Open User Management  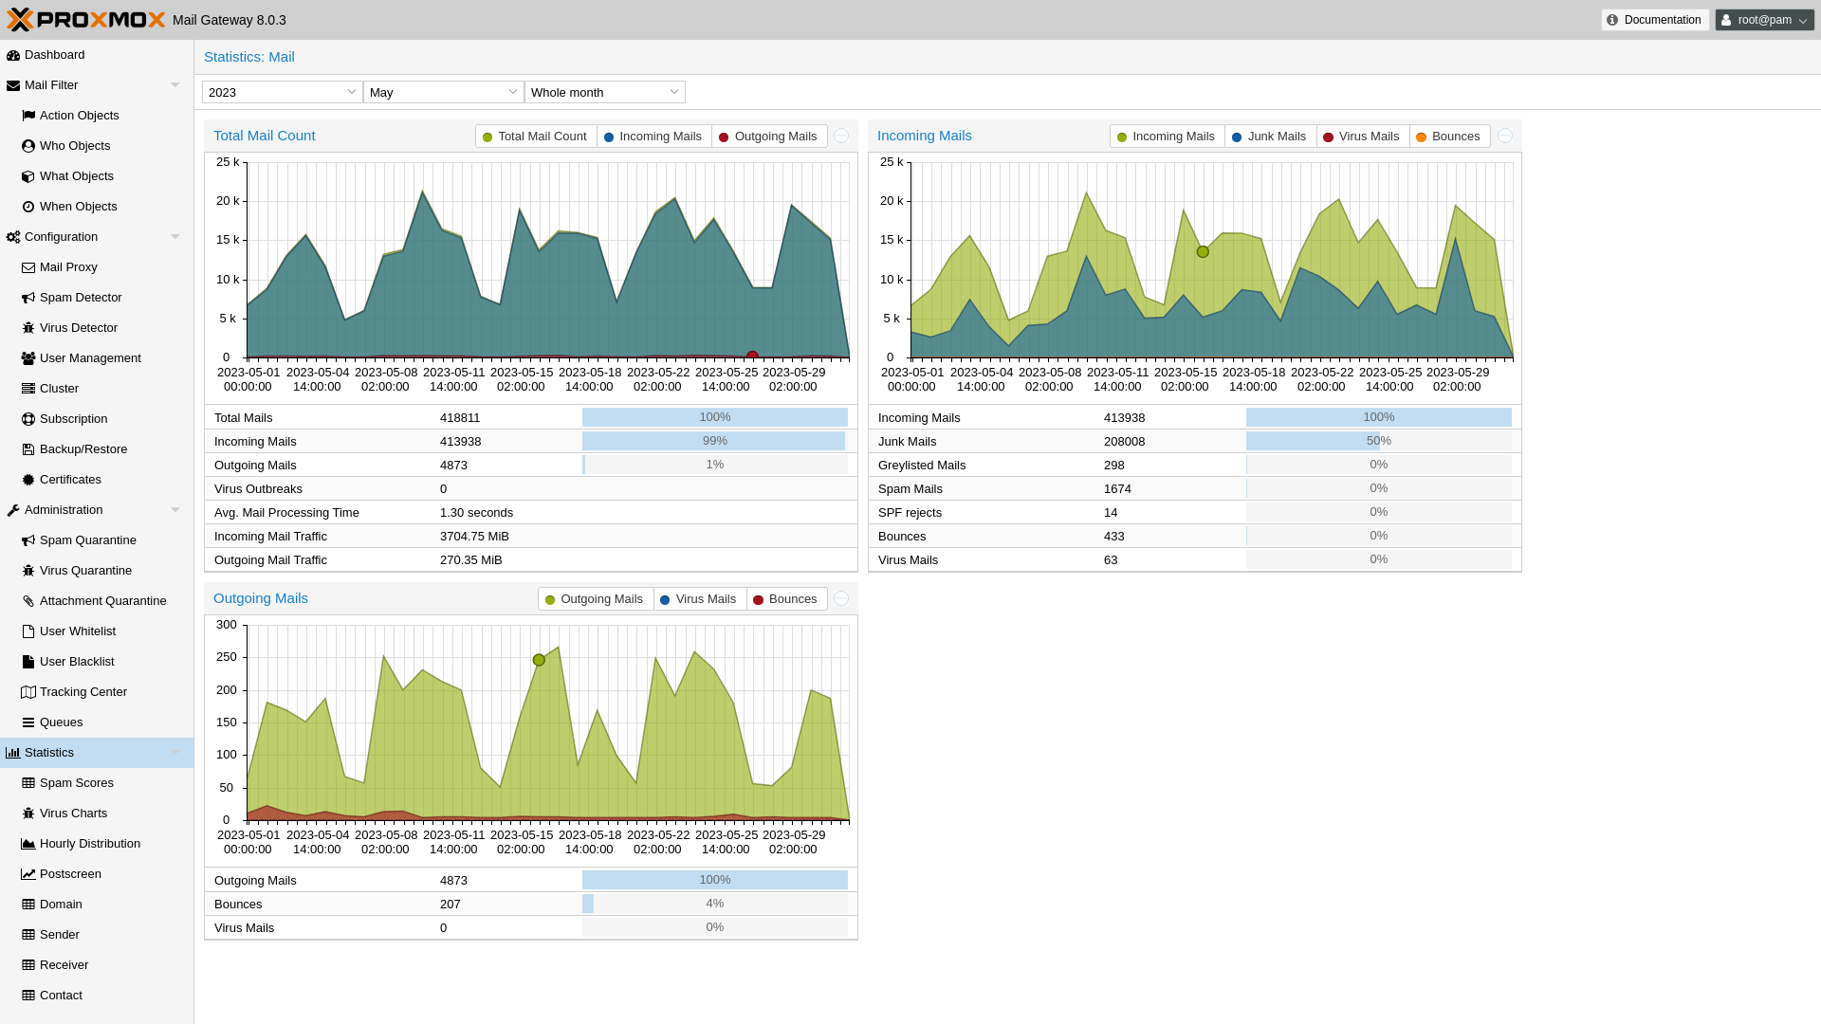[89, 357]
